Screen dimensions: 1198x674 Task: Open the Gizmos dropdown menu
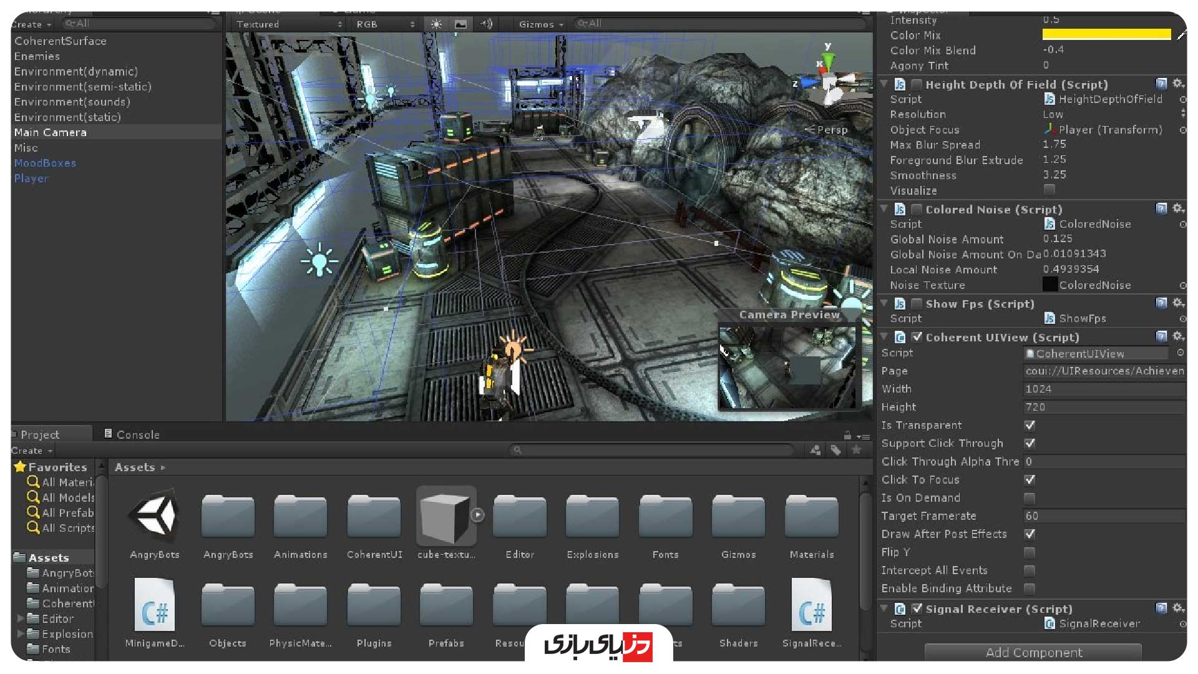coord(540,24)
